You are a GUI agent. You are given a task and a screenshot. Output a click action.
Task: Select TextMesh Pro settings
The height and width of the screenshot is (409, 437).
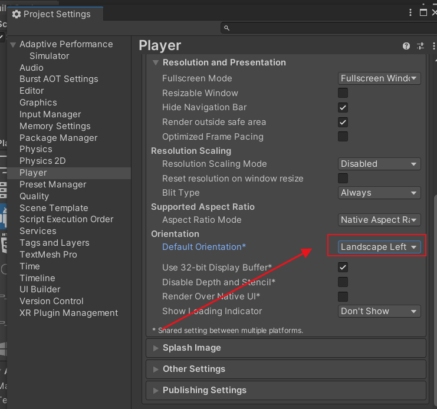[x=48, y=255]
